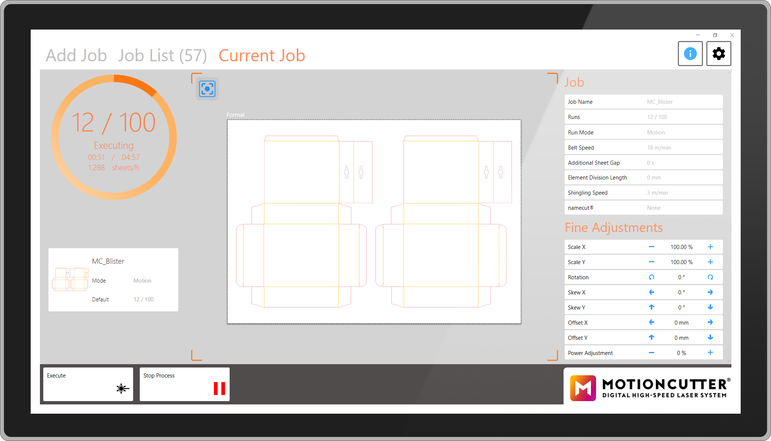Open settings with the gear icon
Screen dimensions: 771x441
coord(718,54)
